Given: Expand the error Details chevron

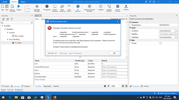Looking at the screenshot, I should pyautogui.click(x=56, y=53).
